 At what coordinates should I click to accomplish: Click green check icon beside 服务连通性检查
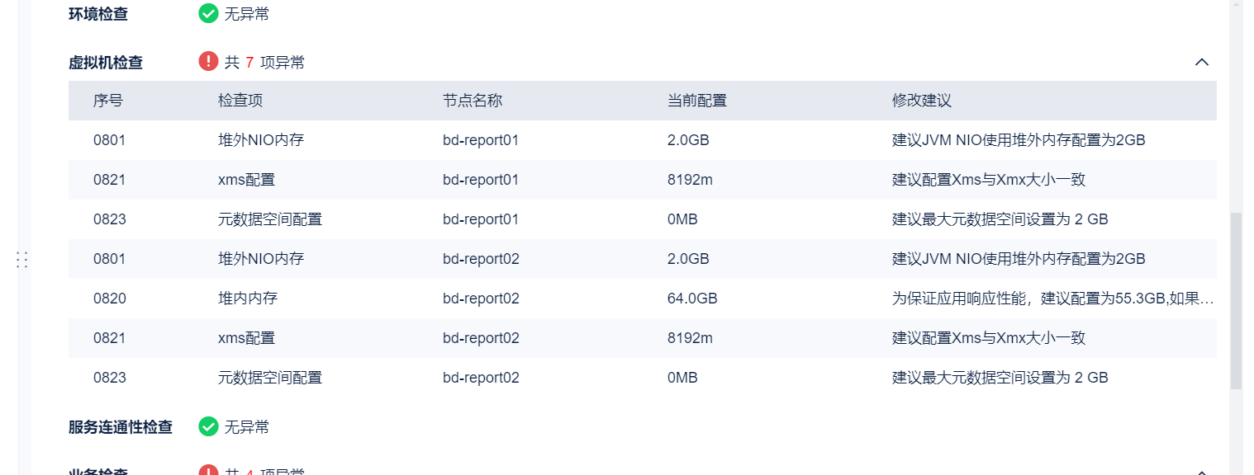(208, 426)
